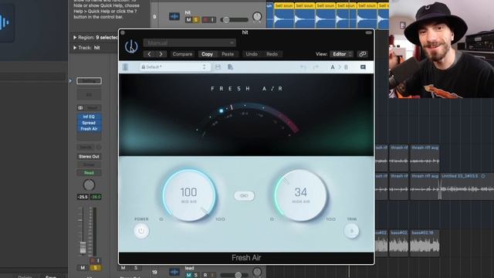Image resolution: width=494 pixels, height=278 pixels.
Task: Click Undo in plugin header
Action: (252, 54)
